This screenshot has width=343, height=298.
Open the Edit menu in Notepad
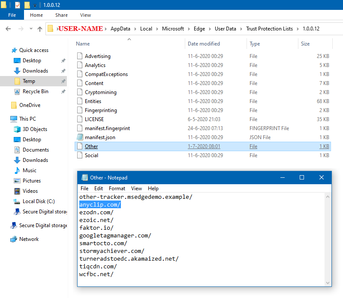(x=99, y=189)
